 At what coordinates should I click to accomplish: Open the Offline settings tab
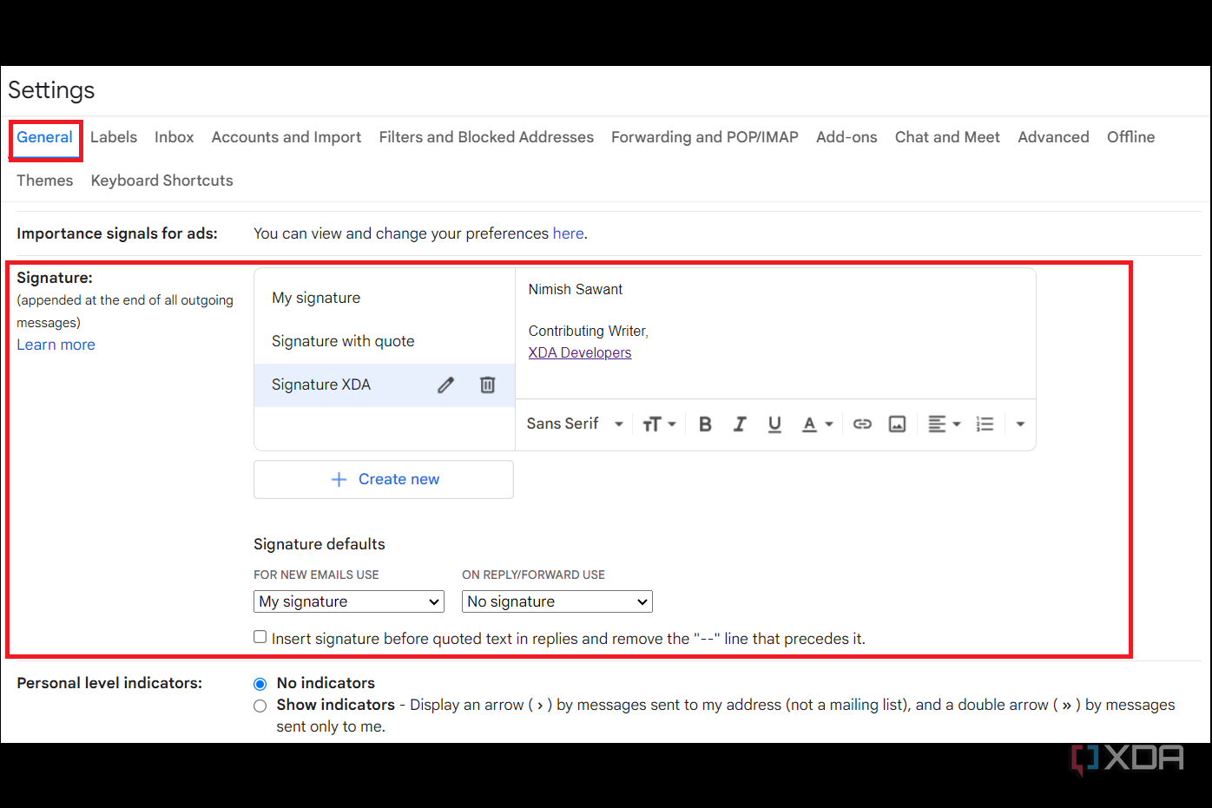pyautogui.click(x=1130, y=137)
